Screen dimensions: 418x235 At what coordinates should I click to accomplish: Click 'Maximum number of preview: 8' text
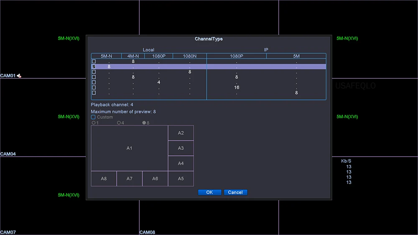[123, 112]
